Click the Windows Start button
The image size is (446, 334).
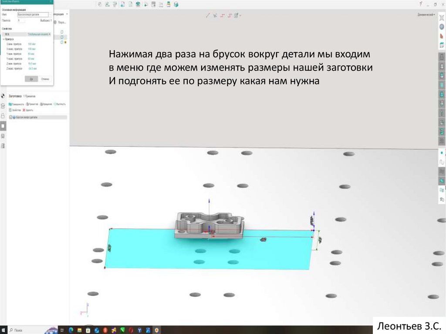click(x=3, y=331)
